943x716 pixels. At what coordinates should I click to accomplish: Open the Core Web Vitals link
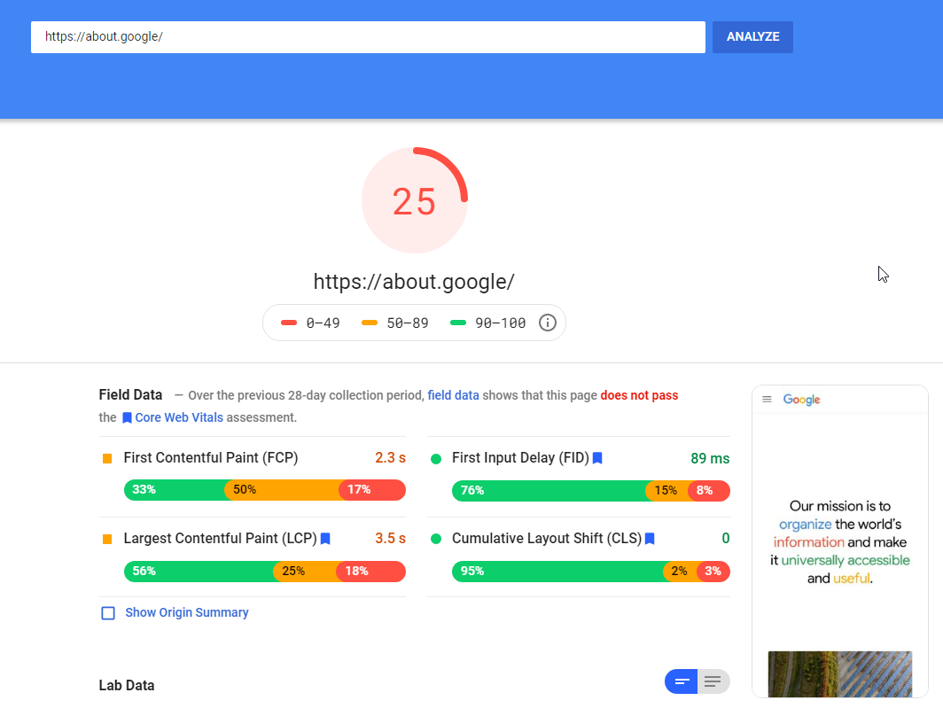(x=179, y=418)
